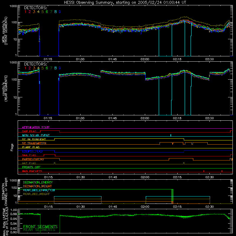
Task: Select detector 5 in front segments legend
Action: click(42, 12)
